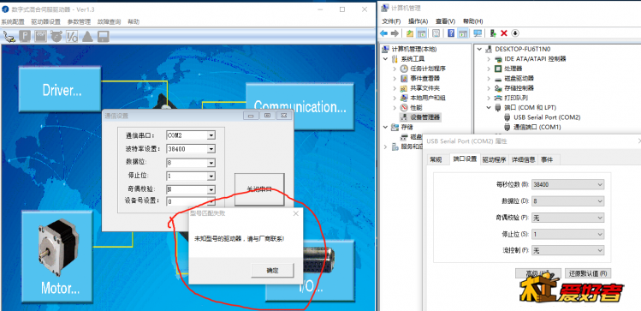
Task: Open the 参数管理 menu
Action: (79, 21)
